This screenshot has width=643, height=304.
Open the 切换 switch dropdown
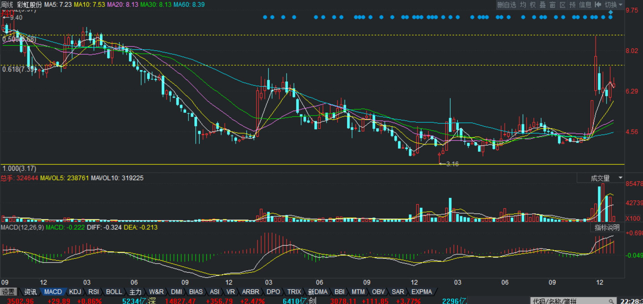coord(614,5)
